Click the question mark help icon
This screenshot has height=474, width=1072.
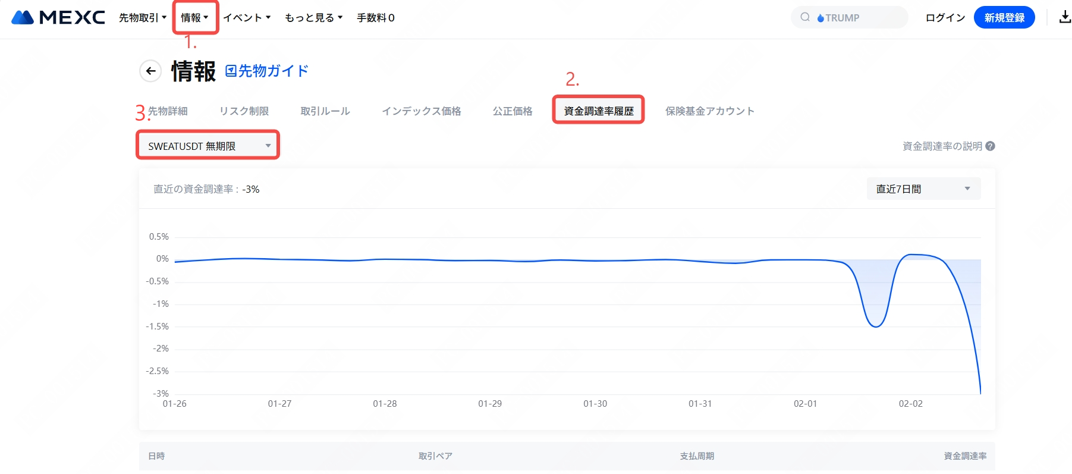(x=990, y=146)
